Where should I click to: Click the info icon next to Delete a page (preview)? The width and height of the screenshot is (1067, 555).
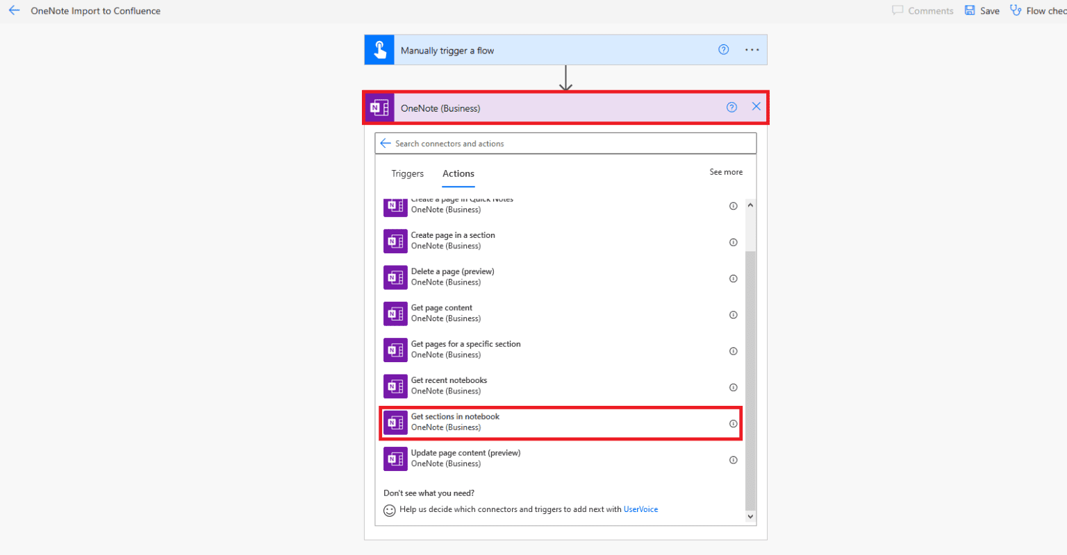pyautogui.click(x=733, y=278)
